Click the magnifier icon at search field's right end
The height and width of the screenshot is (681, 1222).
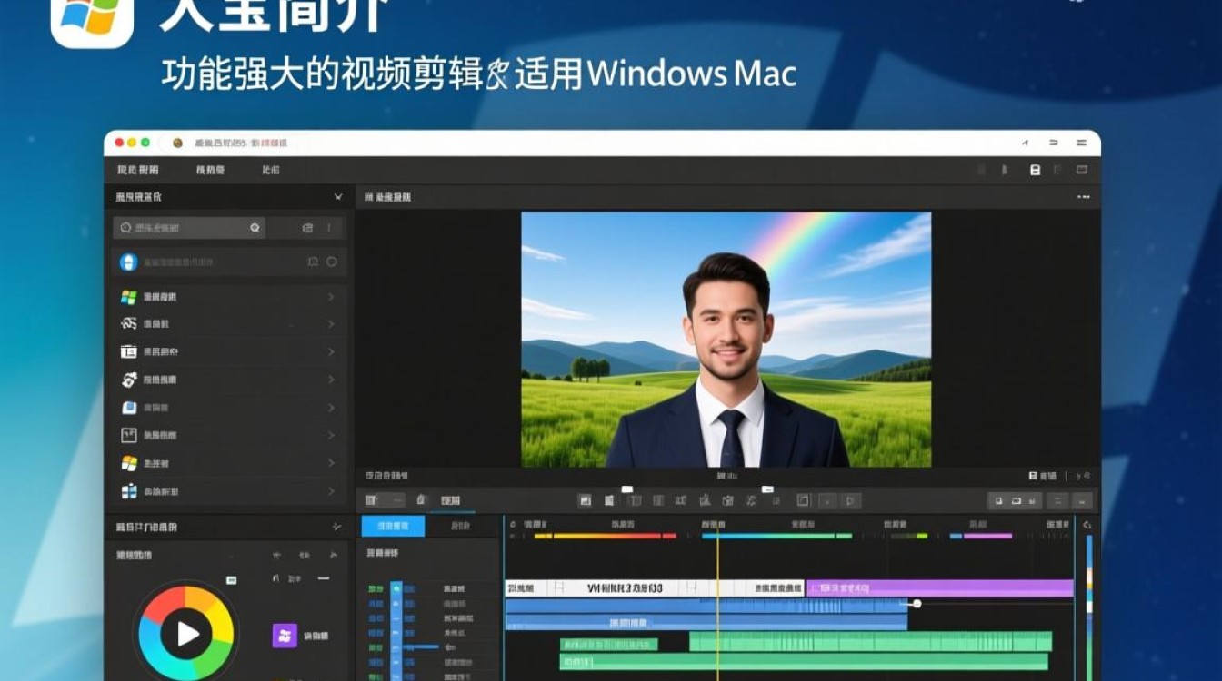[x=255, y=228]
